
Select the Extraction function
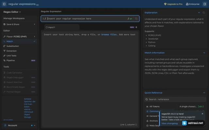tap(20, 51)
